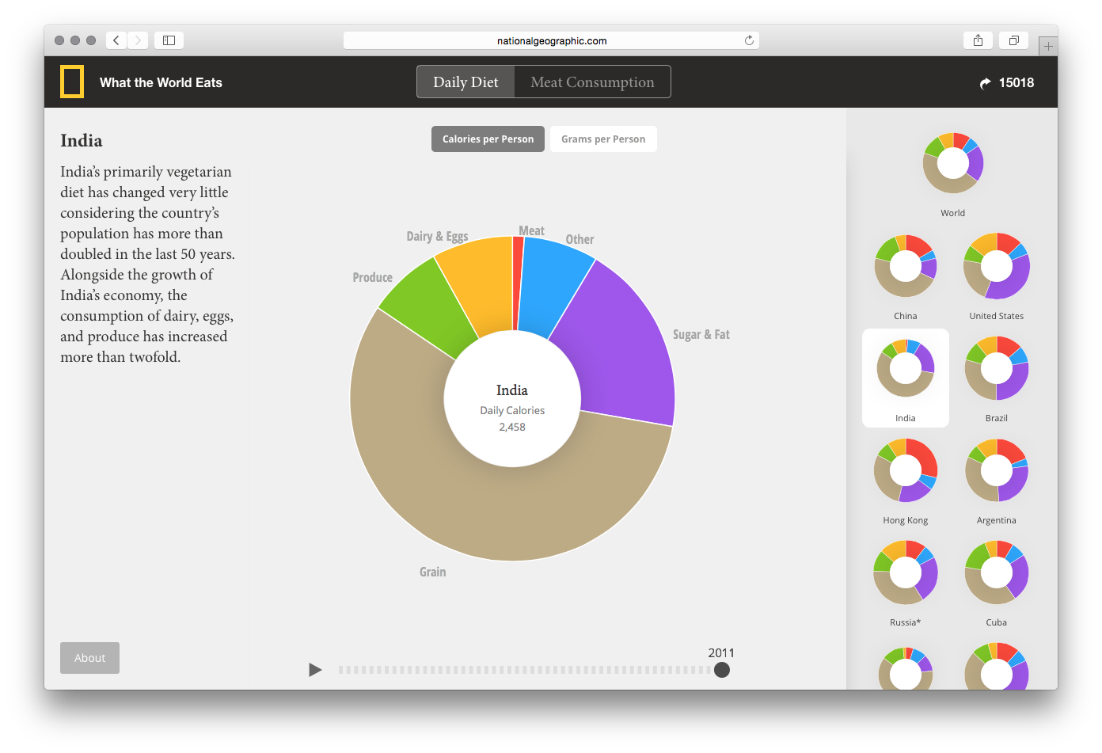Switch to Grams per Person view
This screenshot has width=1102, height=753.
(x=603, y=139)
